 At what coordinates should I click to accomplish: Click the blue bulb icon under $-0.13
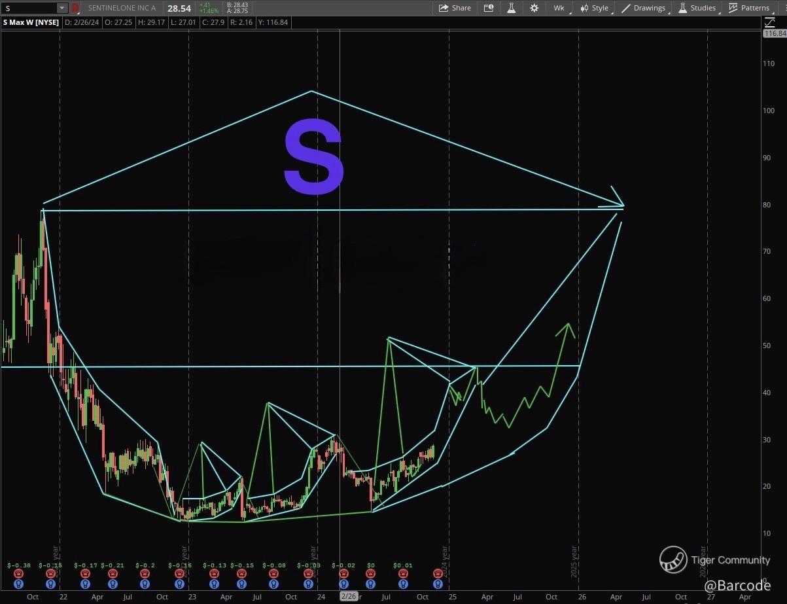coord(215,583)
